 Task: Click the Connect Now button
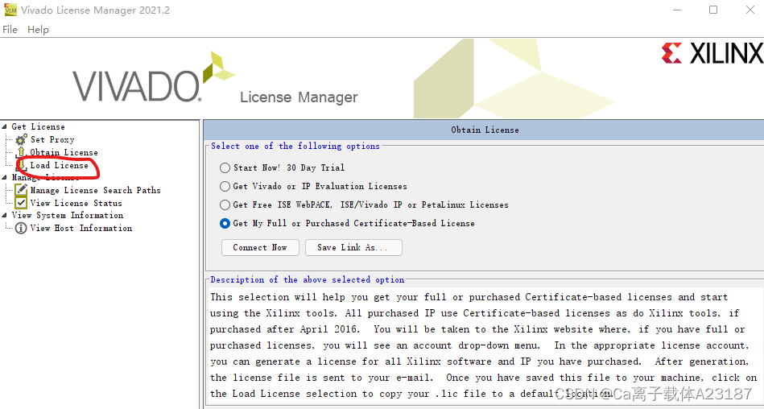tap(260, 248)
